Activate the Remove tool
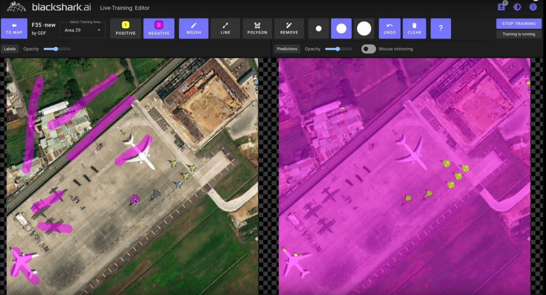 point(289,29)
